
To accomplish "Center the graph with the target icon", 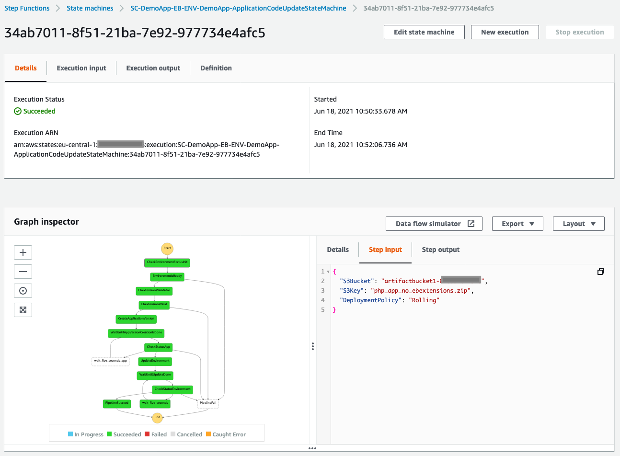I will [x=23, y=291].
